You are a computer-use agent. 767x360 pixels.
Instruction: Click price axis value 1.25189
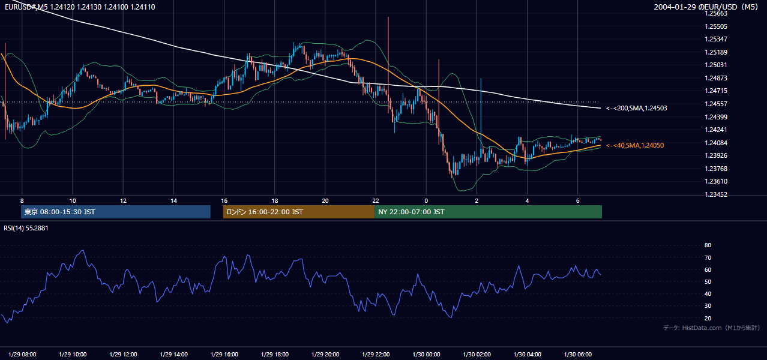pyautogui.click(x=717, y=52)
